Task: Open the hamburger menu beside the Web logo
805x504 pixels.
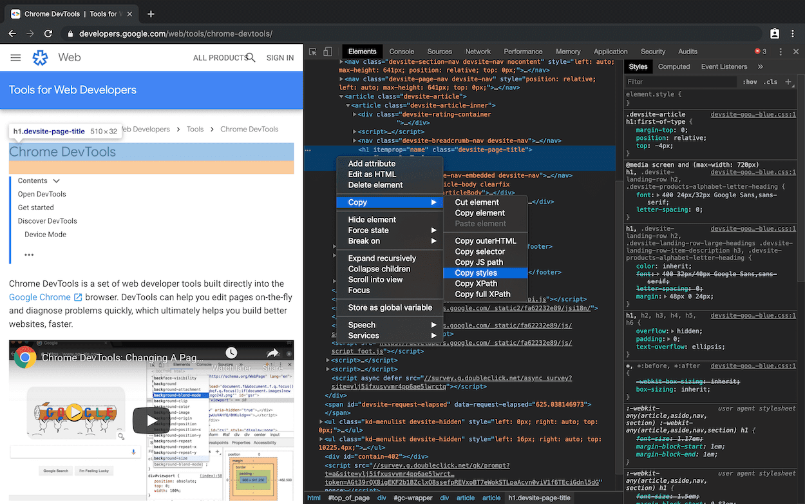Action: tap(15, 57)
